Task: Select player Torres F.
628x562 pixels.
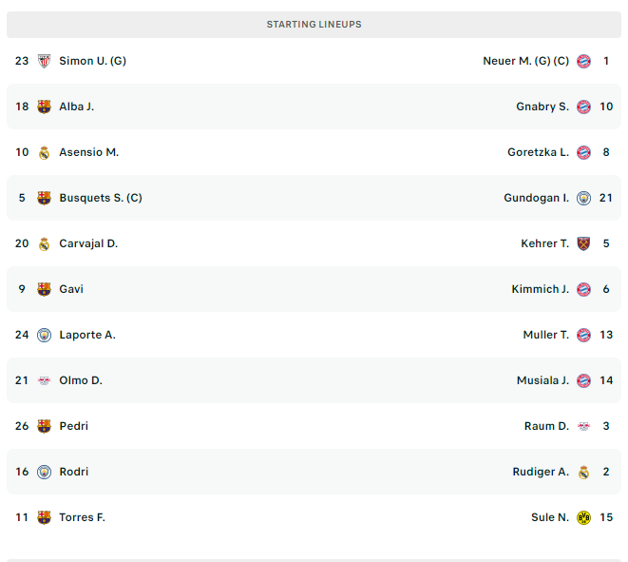Action: (x=82, y=517)
